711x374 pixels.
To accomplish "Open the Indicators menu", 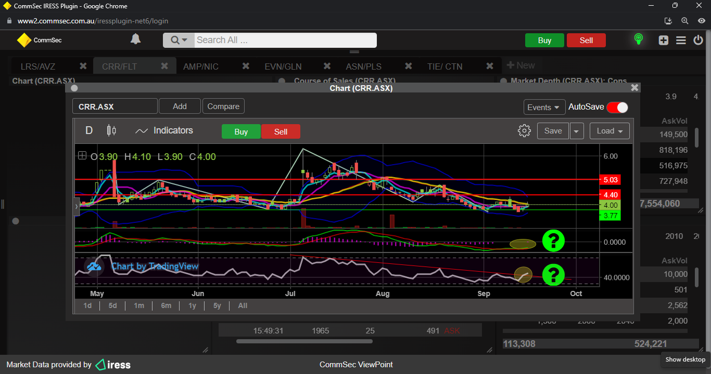I will (x=164, y=130).
